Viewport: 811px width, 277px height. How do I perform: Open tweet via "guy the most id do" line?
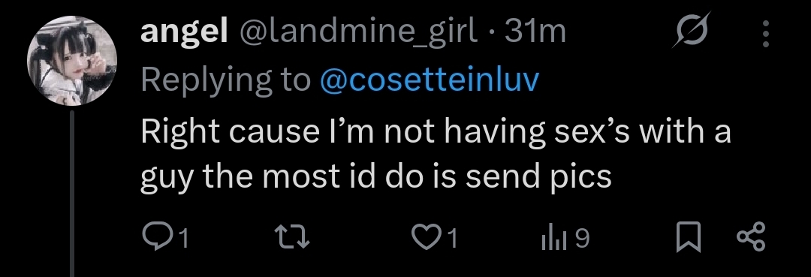(x=376, y=178)
